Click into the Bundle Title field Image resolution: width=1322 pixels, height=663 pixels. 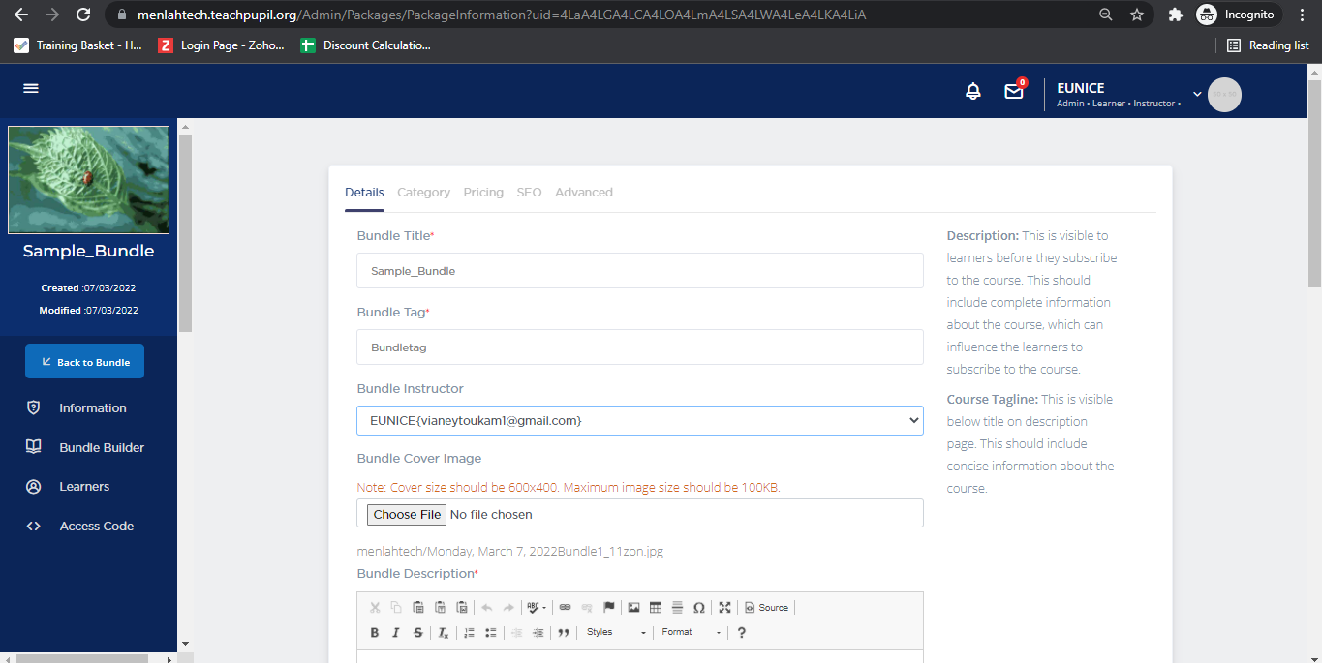click(x=639, y=271)
